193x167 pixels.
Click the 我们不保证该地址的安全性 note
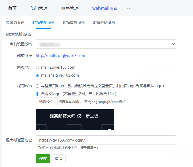pyautogui.click(x=67, y=148)
